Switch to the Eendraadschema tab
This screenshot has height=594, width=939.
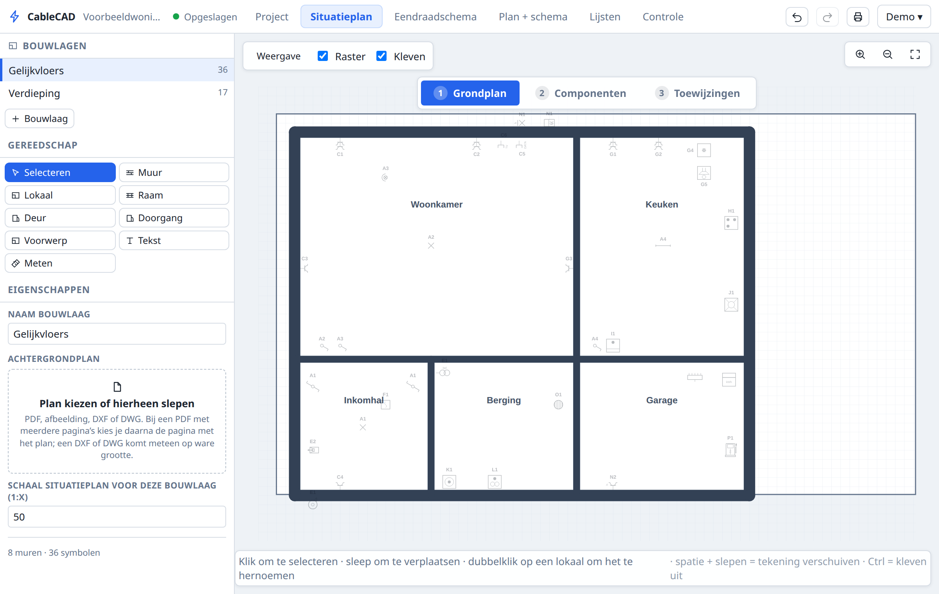click(435, 17)
